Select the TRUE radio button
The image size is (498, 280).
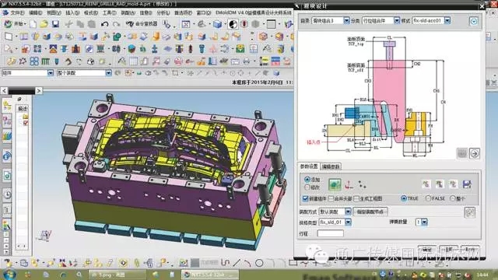[x=404, y=198]
